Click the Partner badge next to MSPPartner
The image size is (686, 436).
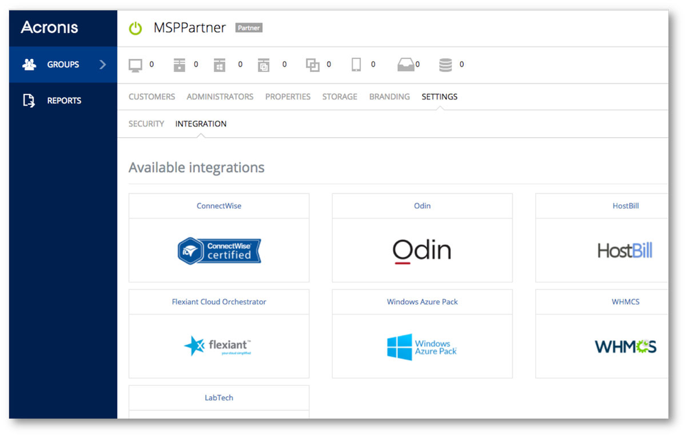pyautogui.click(x=249, y=28)
